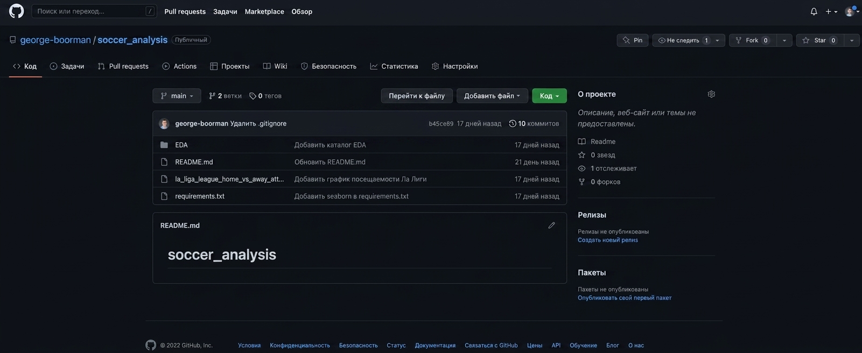The width and height of the screenshot is (862, 353).
Task: Click file icon beside la_liga_league file
Action: coord(164,179)
